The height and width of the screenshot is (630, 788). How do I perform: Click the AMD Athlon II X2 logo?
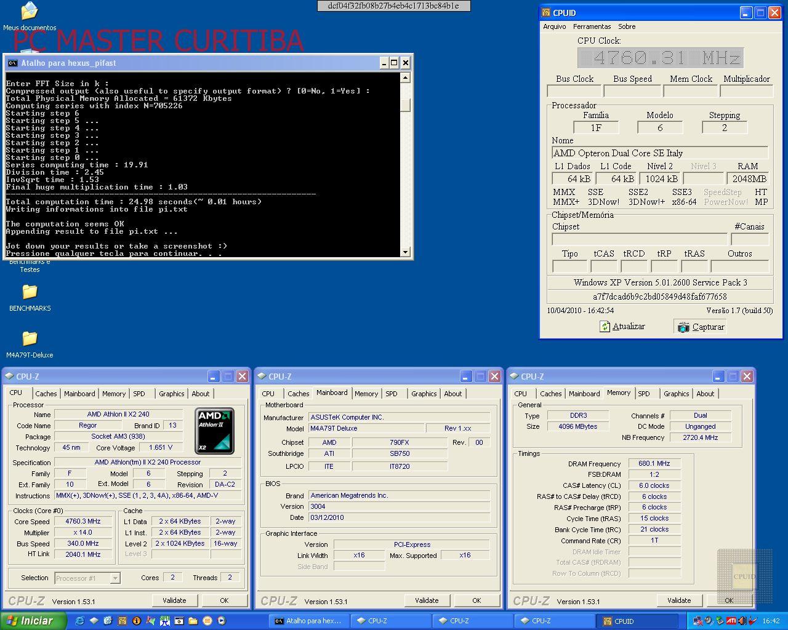click(x=214, y=431)
